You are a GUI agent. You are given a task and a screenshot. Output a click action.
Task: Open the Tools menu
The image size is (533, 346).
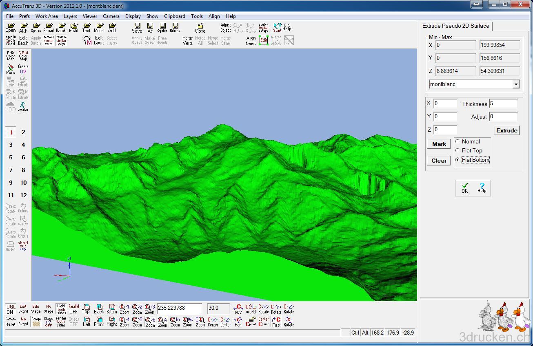point(197,16)
